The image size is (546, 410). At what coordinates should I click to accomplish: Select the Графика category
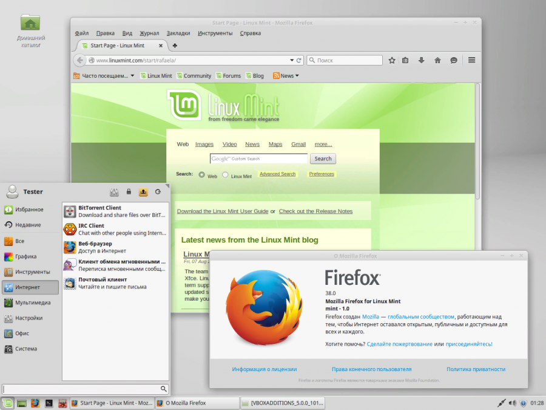[x=30, y=256]
